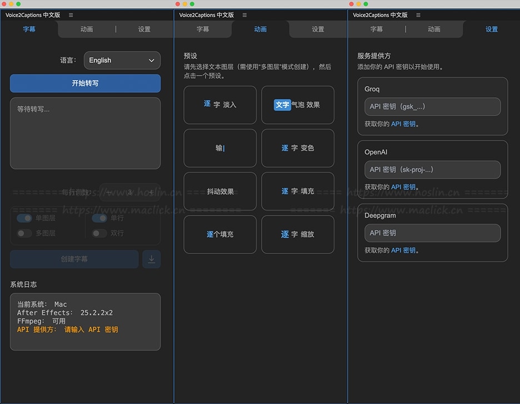Focus the Deepgram API 密钥 field

(432, 233)
